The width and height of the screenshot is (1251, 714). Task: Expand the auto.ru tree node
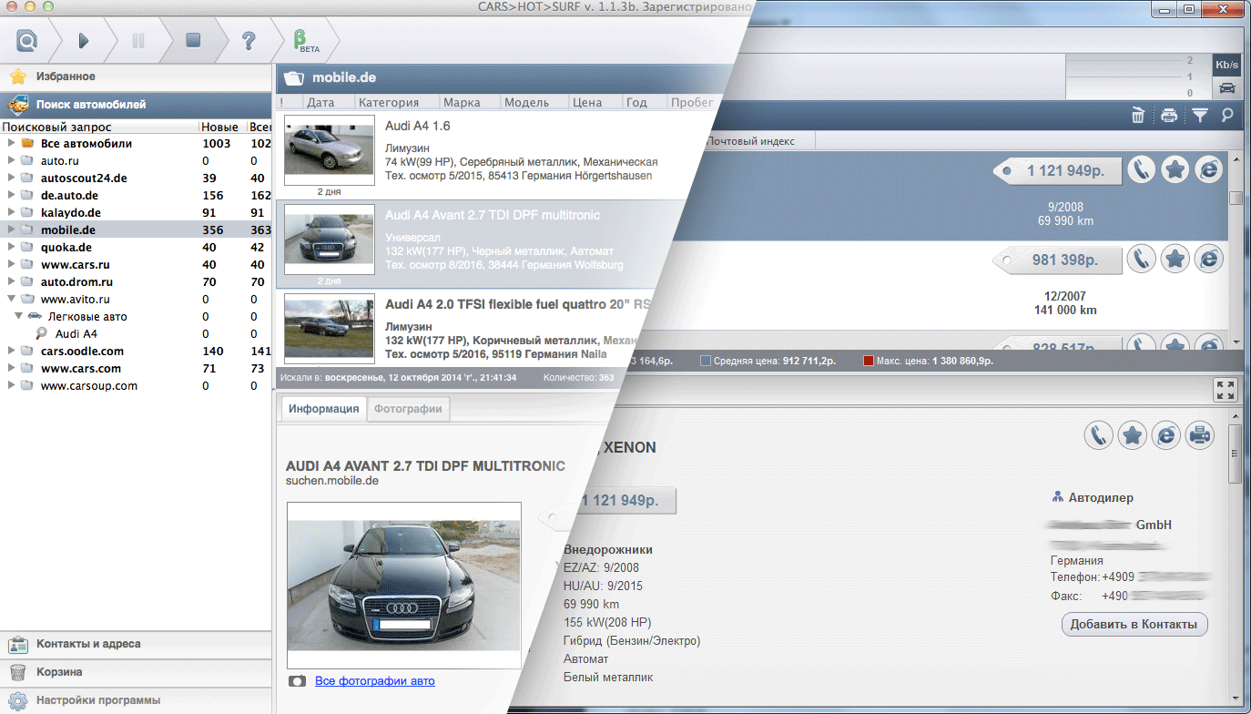click(11, 160)
